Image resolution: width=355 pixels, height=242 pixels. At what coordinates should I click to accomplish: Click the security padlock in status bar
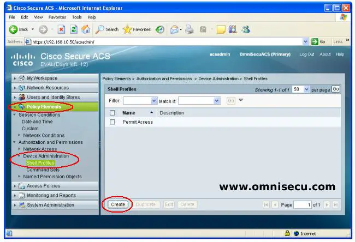pos(287,233)
